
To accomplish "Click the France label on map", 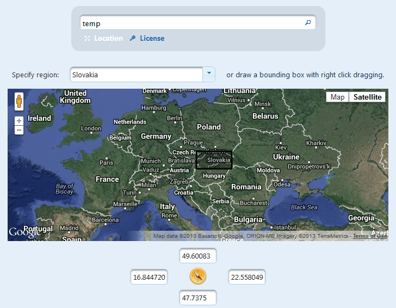I will 107,179.
